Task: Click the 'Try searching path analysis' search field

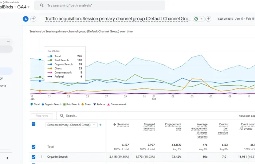Action: click(x=102, y=5)
